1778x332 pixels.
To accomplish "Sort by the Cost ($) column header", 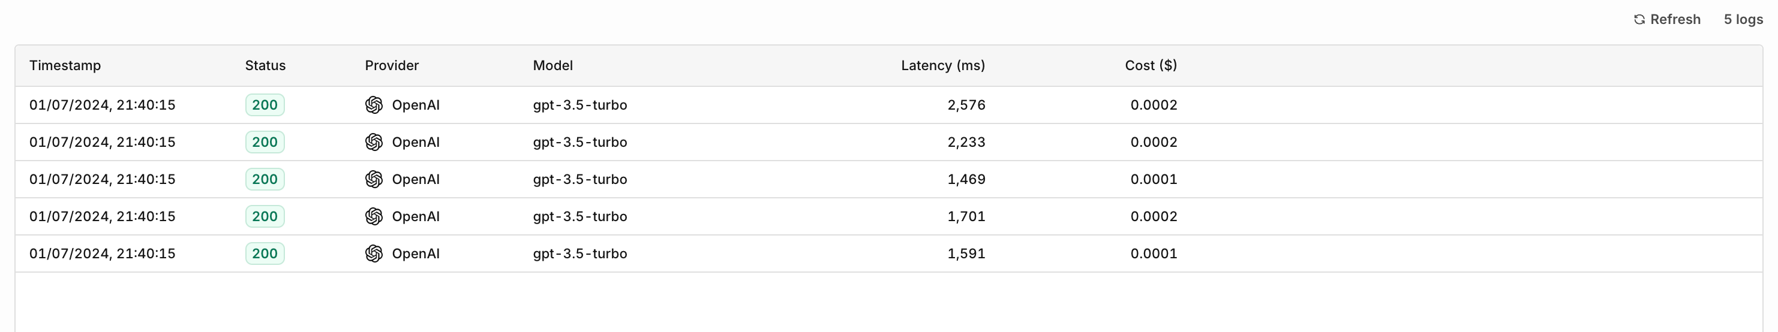I will 1151,65.
